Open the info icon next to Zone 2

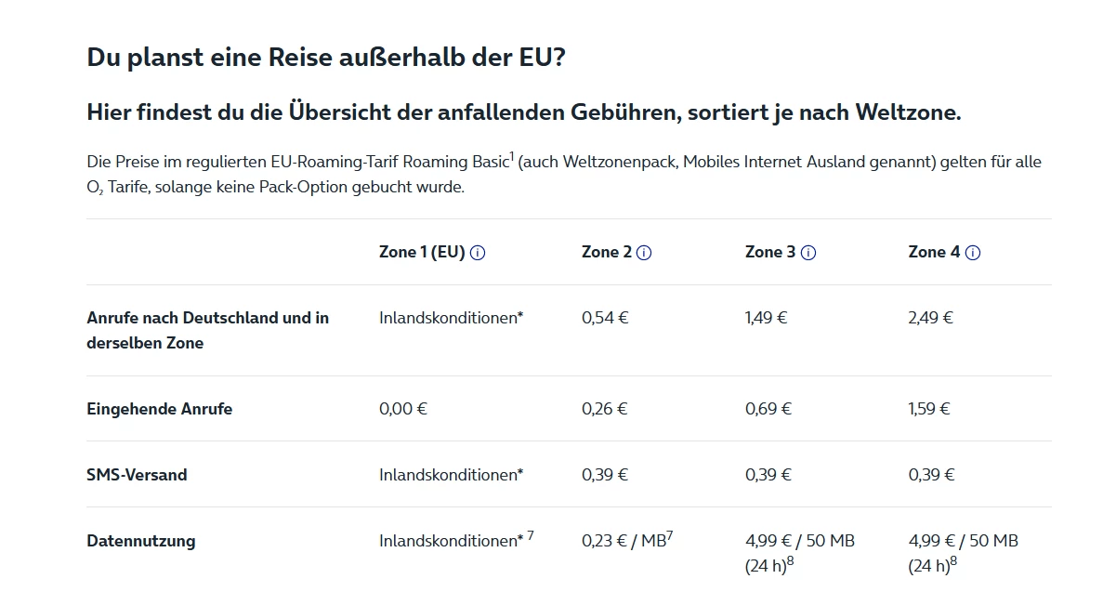point(644,253)
